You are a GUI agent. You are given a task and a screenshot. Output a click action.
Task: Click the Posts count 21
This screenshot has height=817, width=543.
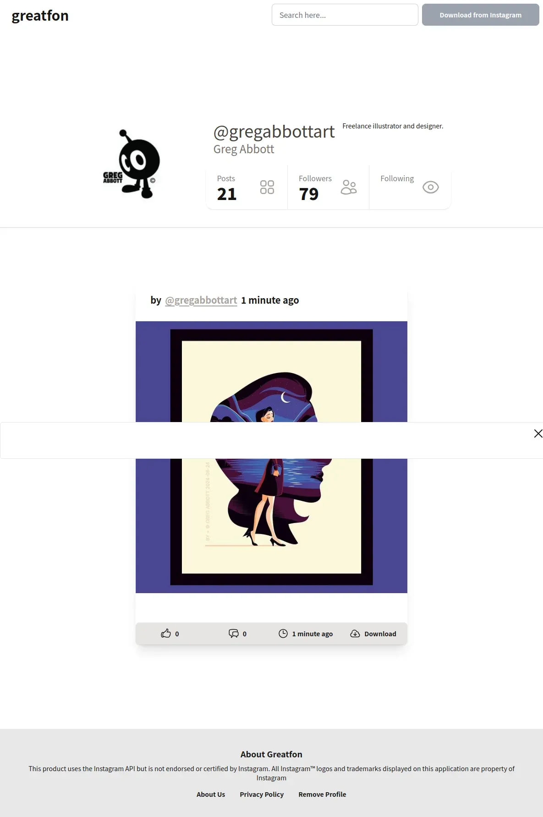tap(227, 194)
